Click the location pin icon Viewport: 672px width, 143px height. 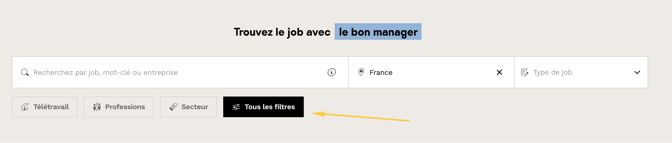361,72
